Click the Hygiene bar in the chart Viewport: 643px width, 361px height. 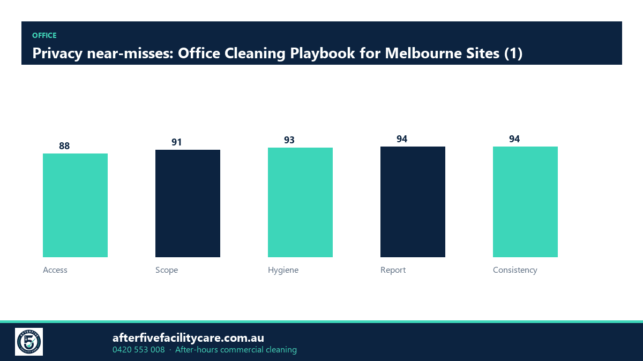(300, 202)
